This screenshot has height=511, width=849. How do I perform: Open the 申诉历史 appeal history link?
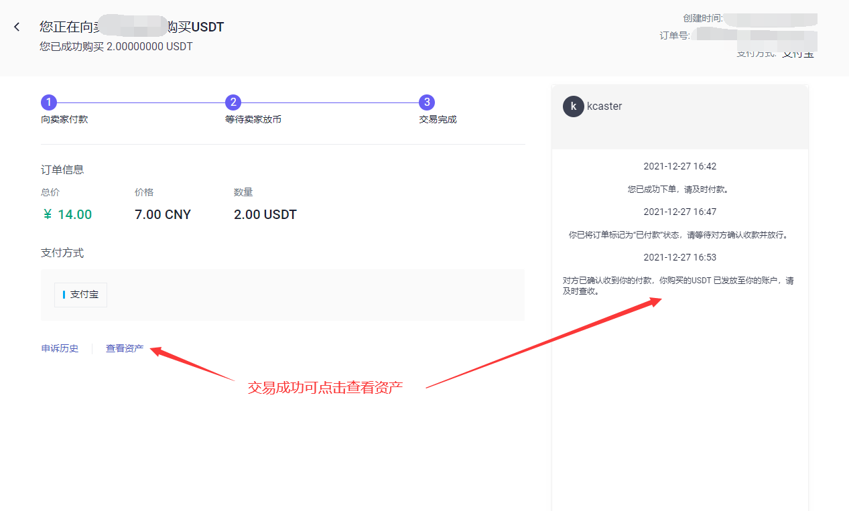click(x=60, y=348)
